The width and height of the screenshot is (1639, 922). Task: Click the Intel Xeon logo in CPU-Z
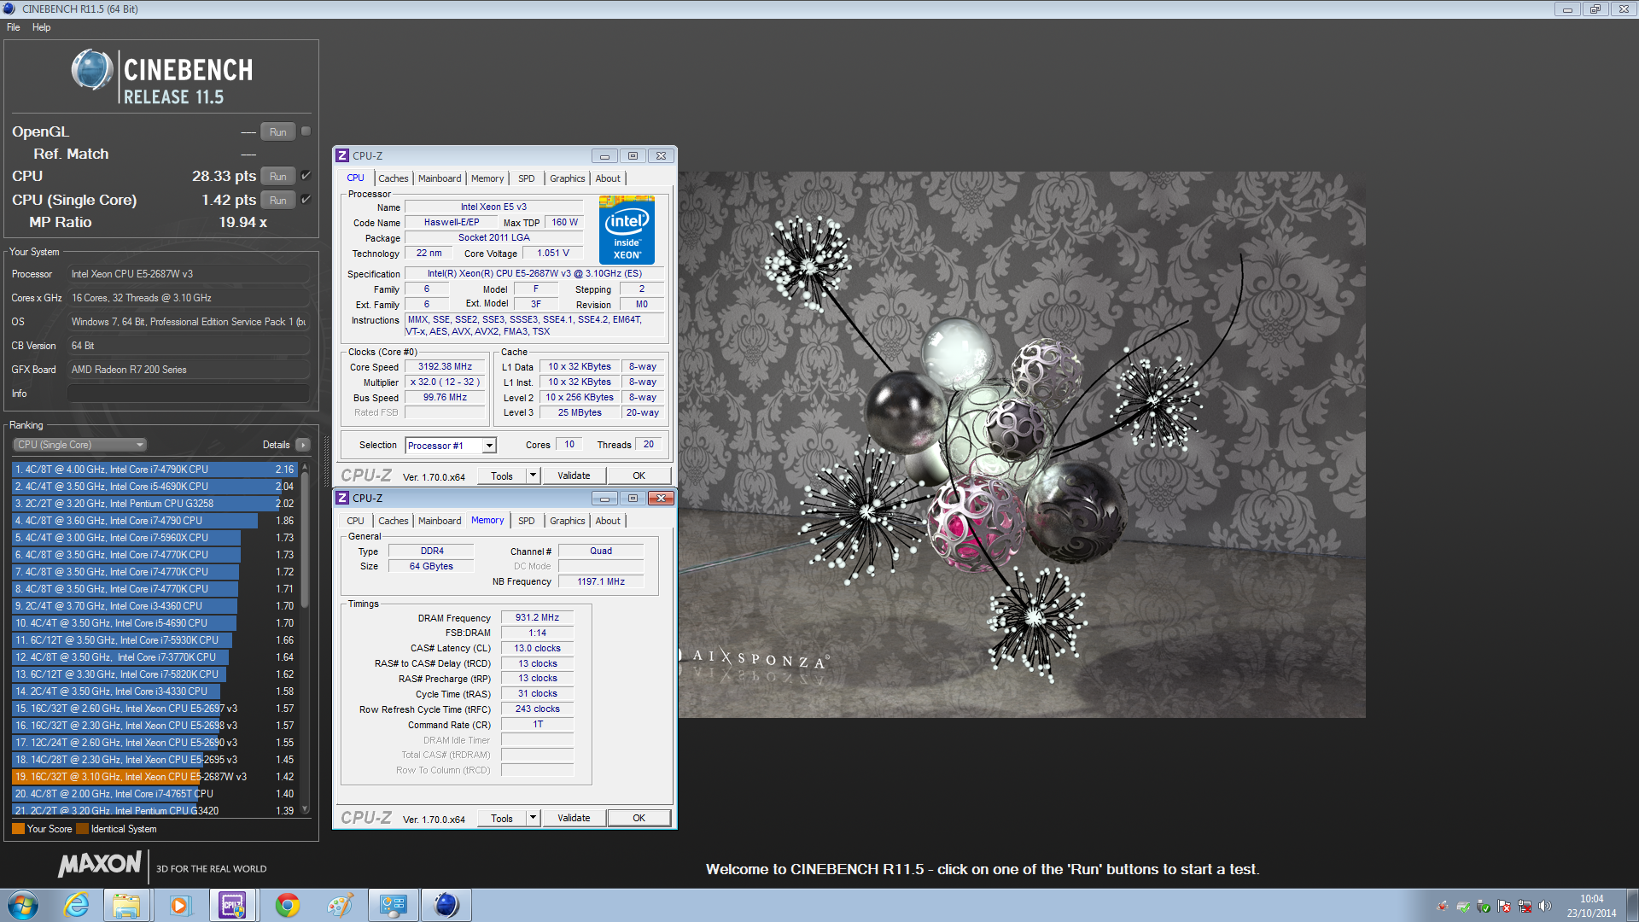coord(627,230)
